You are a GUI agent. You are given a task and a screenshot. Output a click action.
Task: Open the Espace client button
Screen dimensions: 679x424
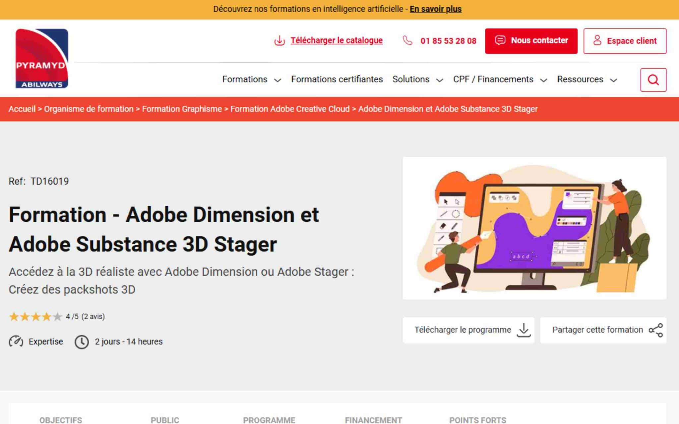[x=625, y=41]
